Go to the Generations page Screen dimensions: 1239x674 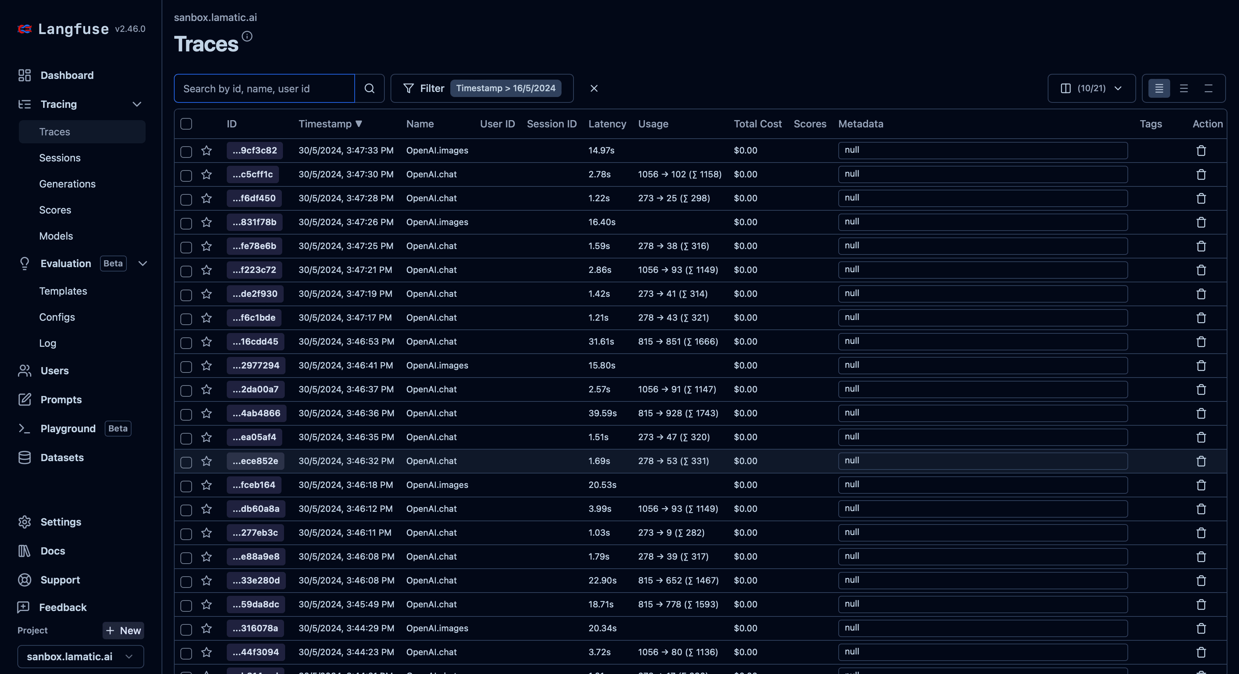pos(67,184)
